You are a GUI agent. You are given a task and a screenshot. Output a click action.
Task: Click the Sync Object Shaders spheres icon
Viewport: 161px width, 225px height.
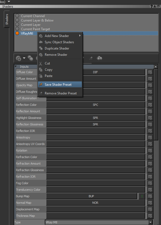pos(99,58)
